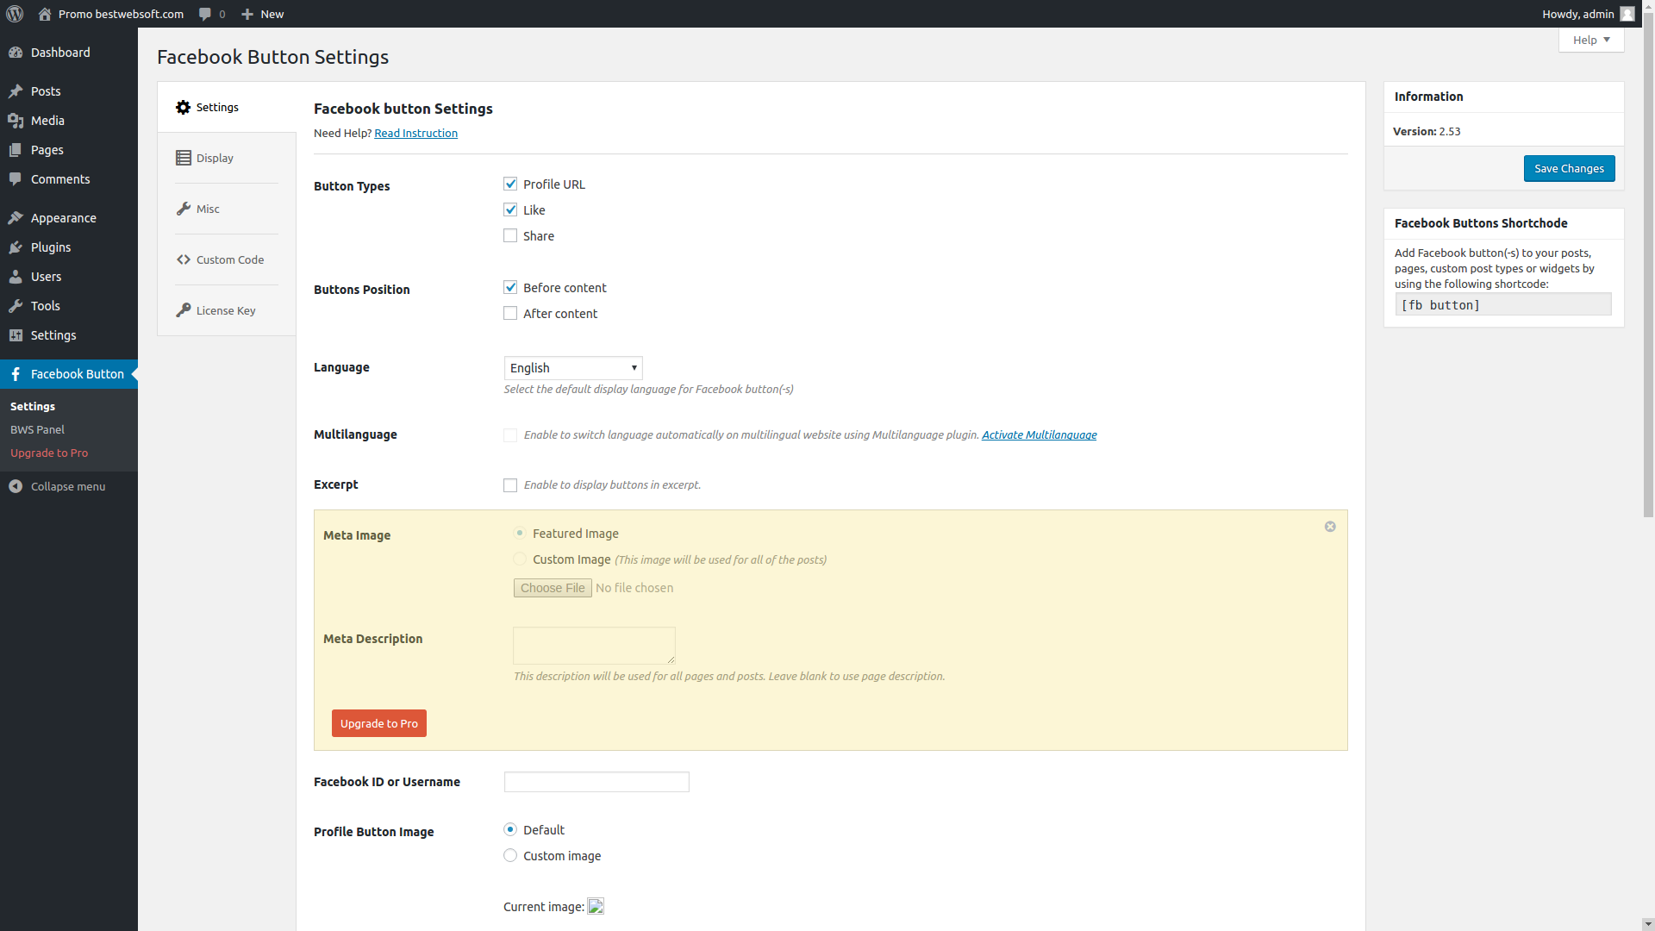Image resolution: width=1655 pixels, height=931 pixels.
Task: Open the New content menu in admin bar
Action: pyautogui.click(x=262, y=14)
